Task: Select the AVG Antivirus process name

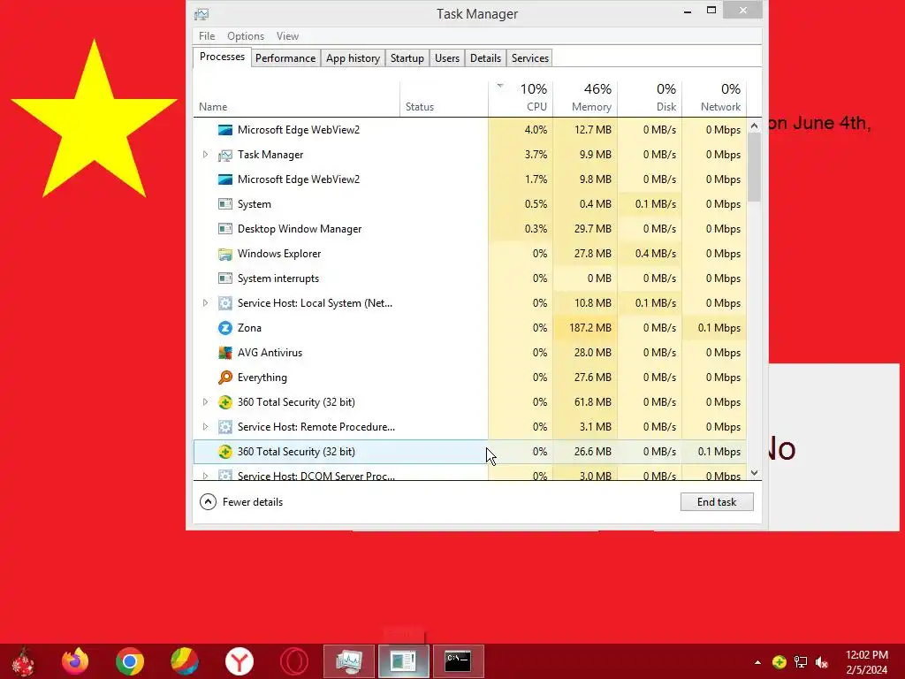Action: (270, 353)
